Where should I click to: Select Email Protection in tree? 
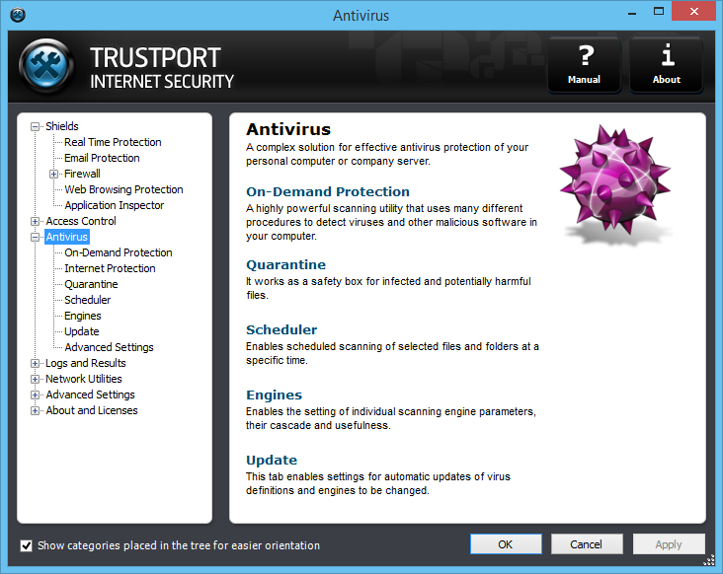click(x=102, y=158)
